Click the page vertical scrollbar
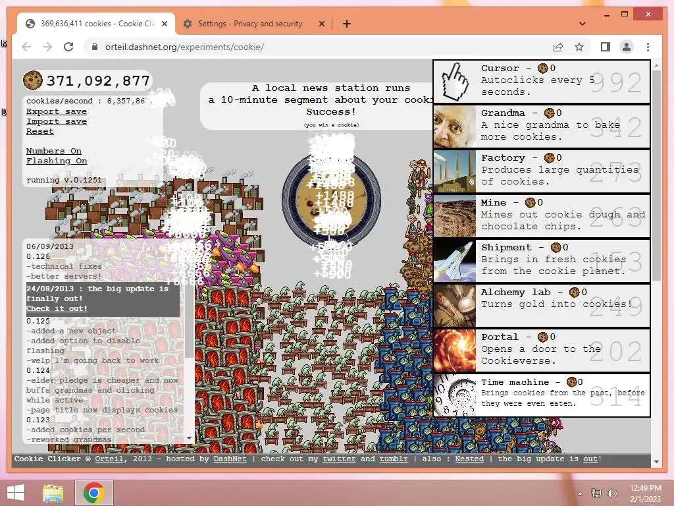674x506 pixels. point(656,177)
